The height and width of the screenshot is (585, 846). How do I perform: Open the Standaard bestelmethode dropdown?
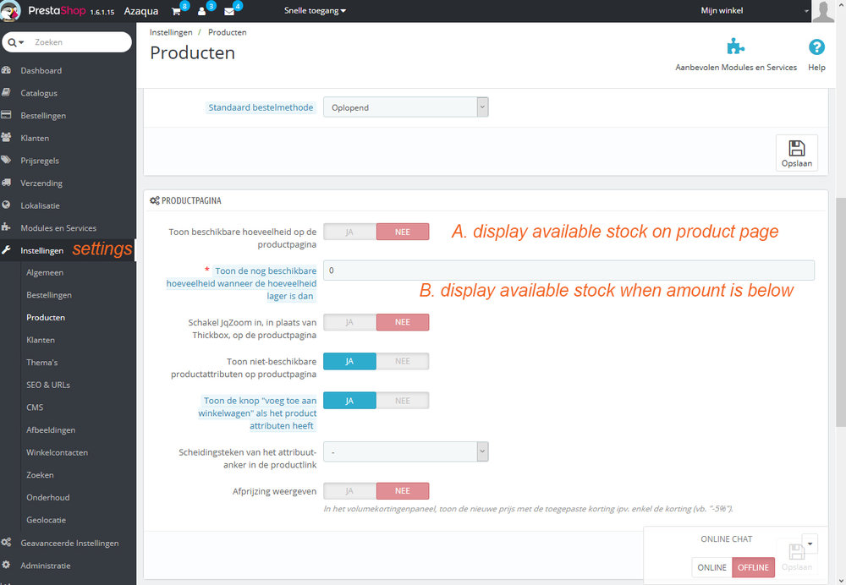(x=406, y=107)
